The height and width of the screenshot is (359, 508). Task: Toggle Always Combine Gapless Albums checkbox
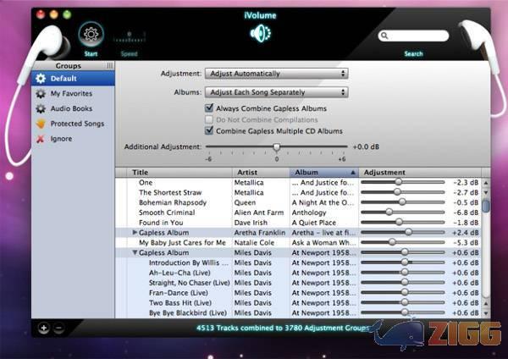tap(209, 108)
